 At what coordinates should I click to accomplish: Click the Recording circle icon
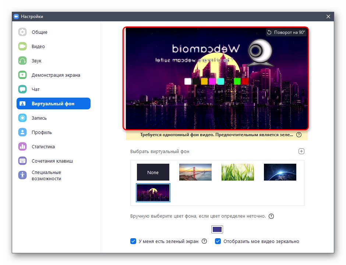[22, 118]
